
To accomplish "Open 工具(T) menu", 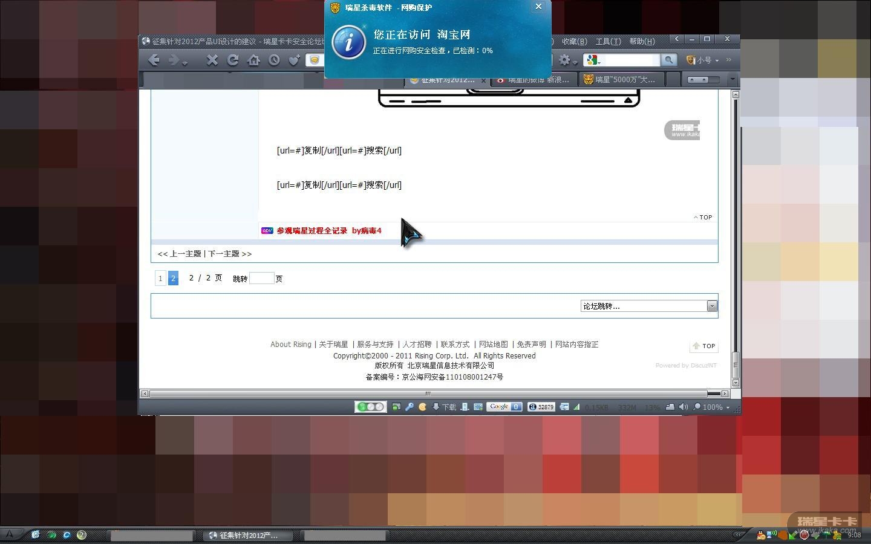I will click(x=608, y=41).
